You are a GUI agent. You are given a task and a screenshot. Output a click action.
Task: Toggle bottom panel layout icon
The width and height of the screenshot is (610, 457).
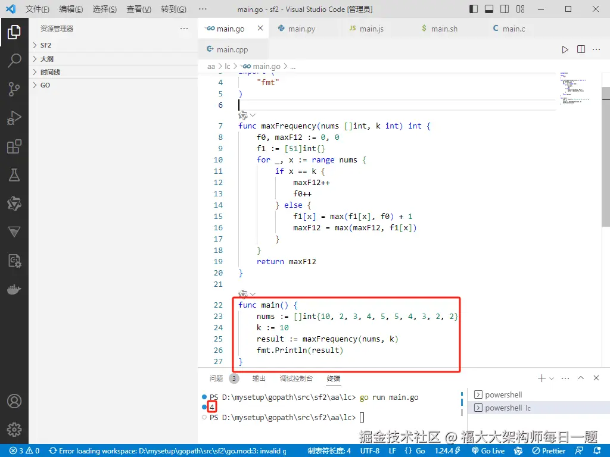pos(489,9)
